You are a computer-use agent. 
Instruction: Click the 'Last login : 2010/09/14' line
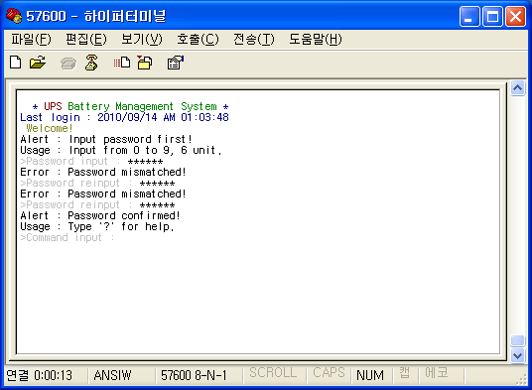pyautogui.click(x=124, y=117)
